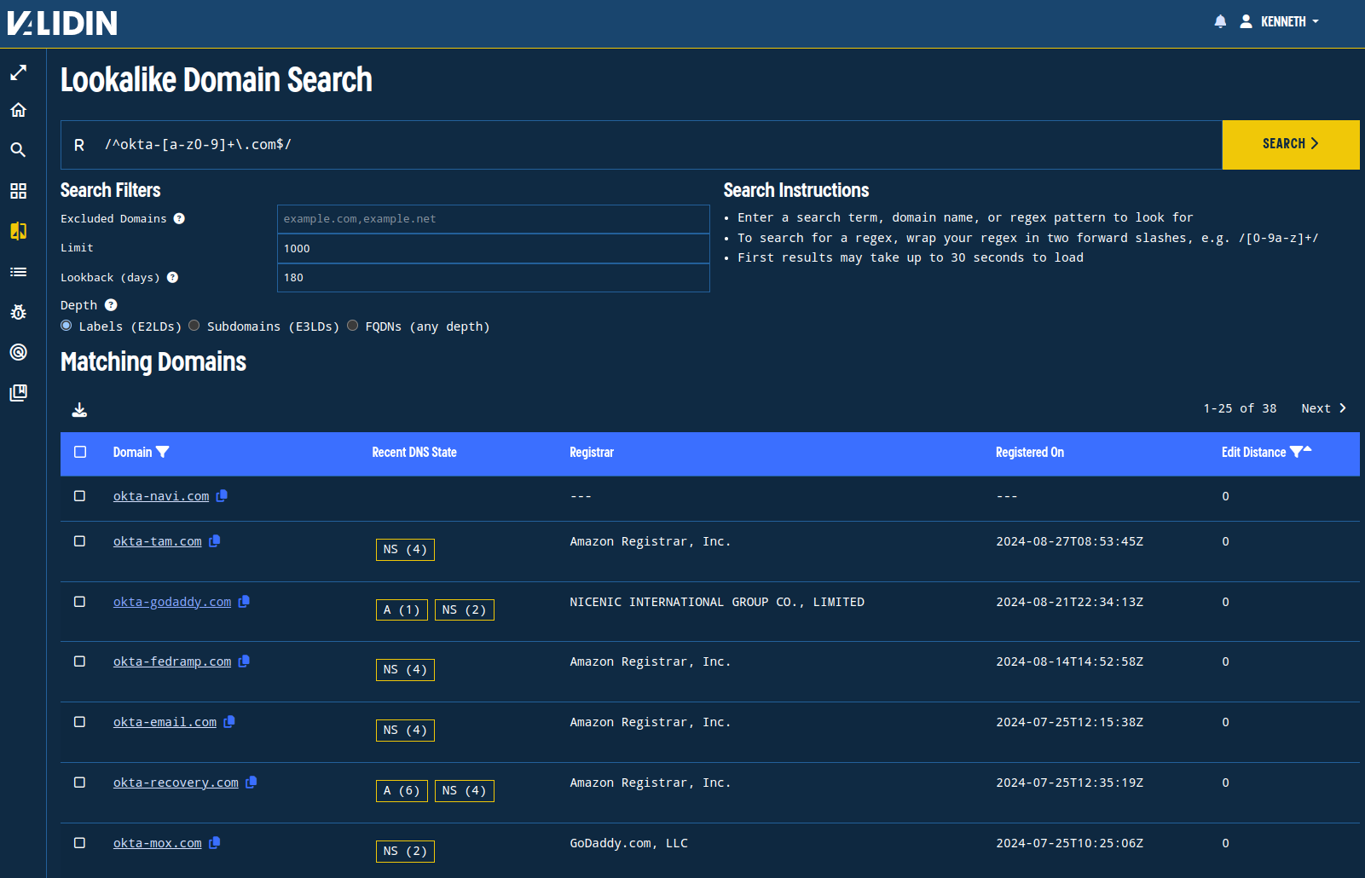
Task: Select the highlighted lookalike search sidebar icon
Action: click(18, 231)
